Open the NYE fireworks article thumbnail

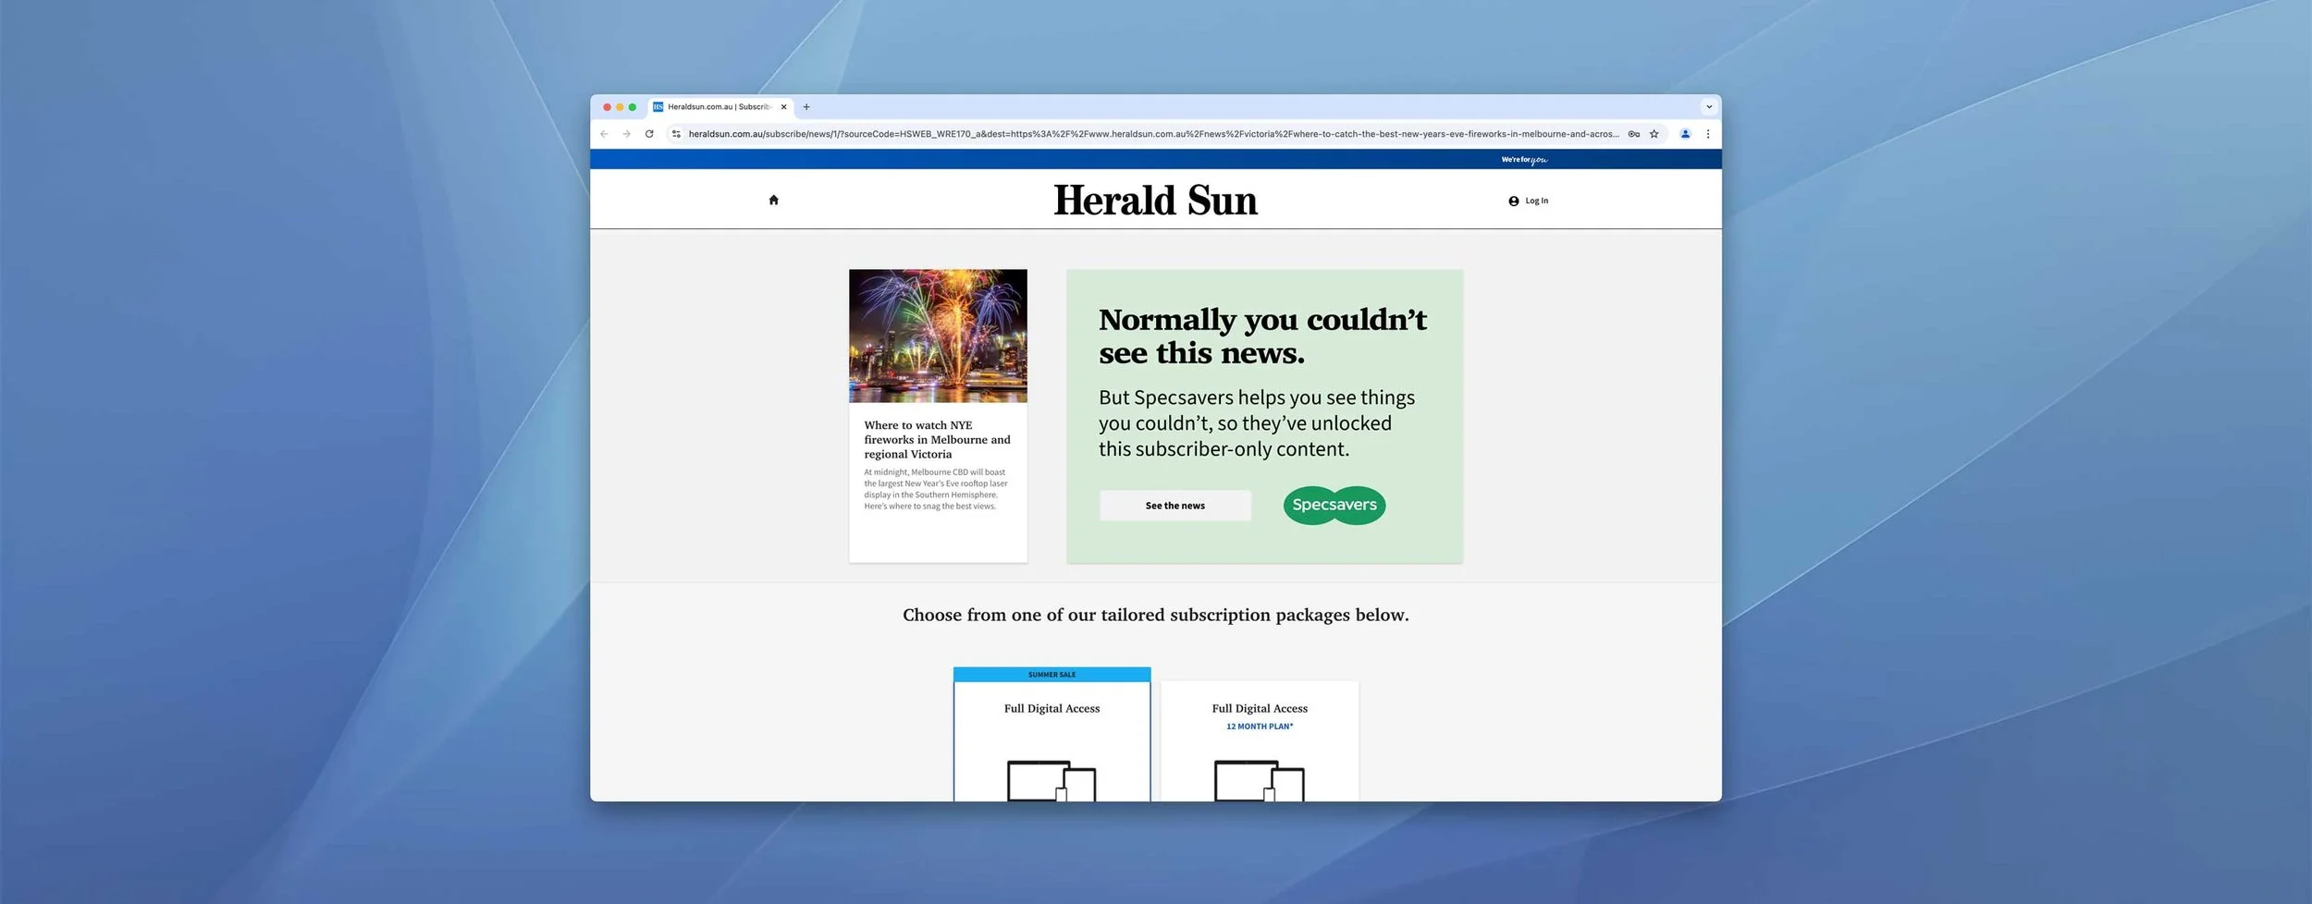coord(938,336)
